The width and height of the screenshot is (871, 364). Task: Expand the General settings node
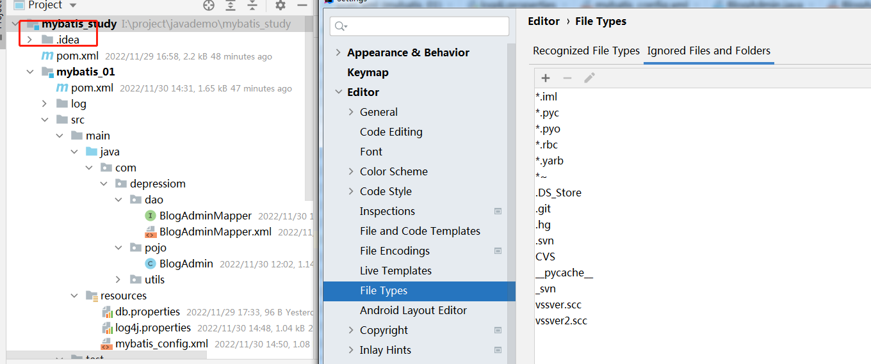351,112
